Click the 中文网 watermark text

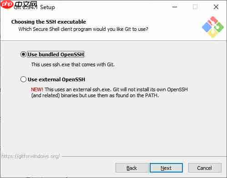(x=26, y=5)
